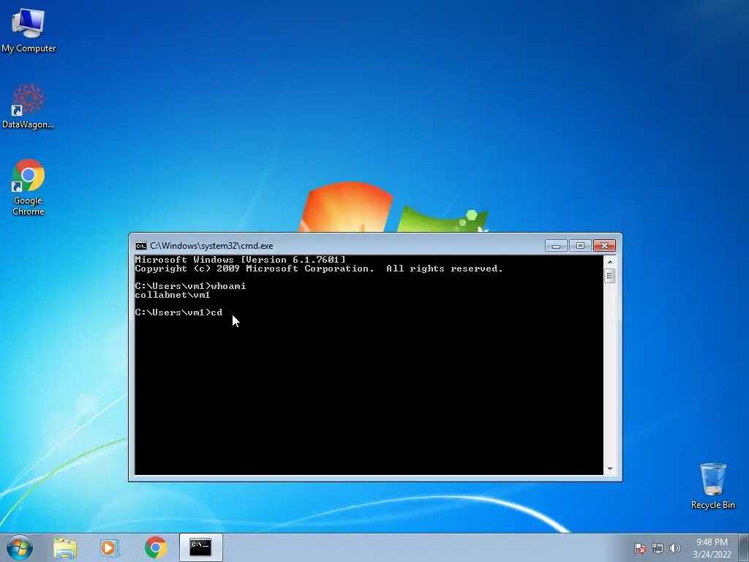Click the cmd.exe taskbar button
Image resolution: width=749 pixels, height=562 pixels.
(200, 547)
